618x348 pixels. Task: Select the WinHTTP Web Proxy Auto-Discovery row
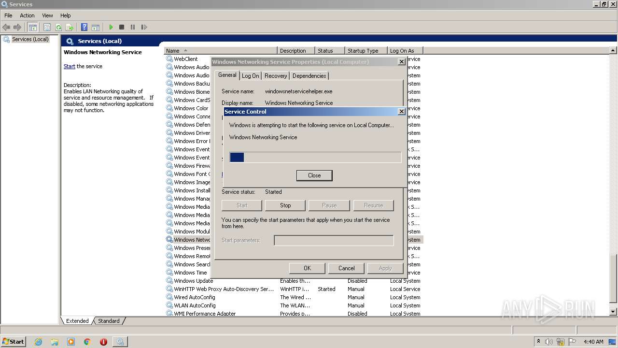click(x=294, y=289)
